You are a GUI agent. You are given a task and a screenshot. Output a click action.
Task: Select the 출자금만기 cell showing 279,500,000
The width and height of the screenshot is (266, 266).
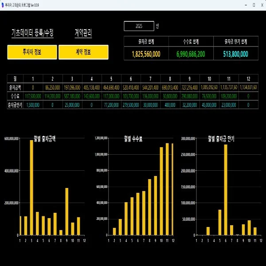pos(131,105)
